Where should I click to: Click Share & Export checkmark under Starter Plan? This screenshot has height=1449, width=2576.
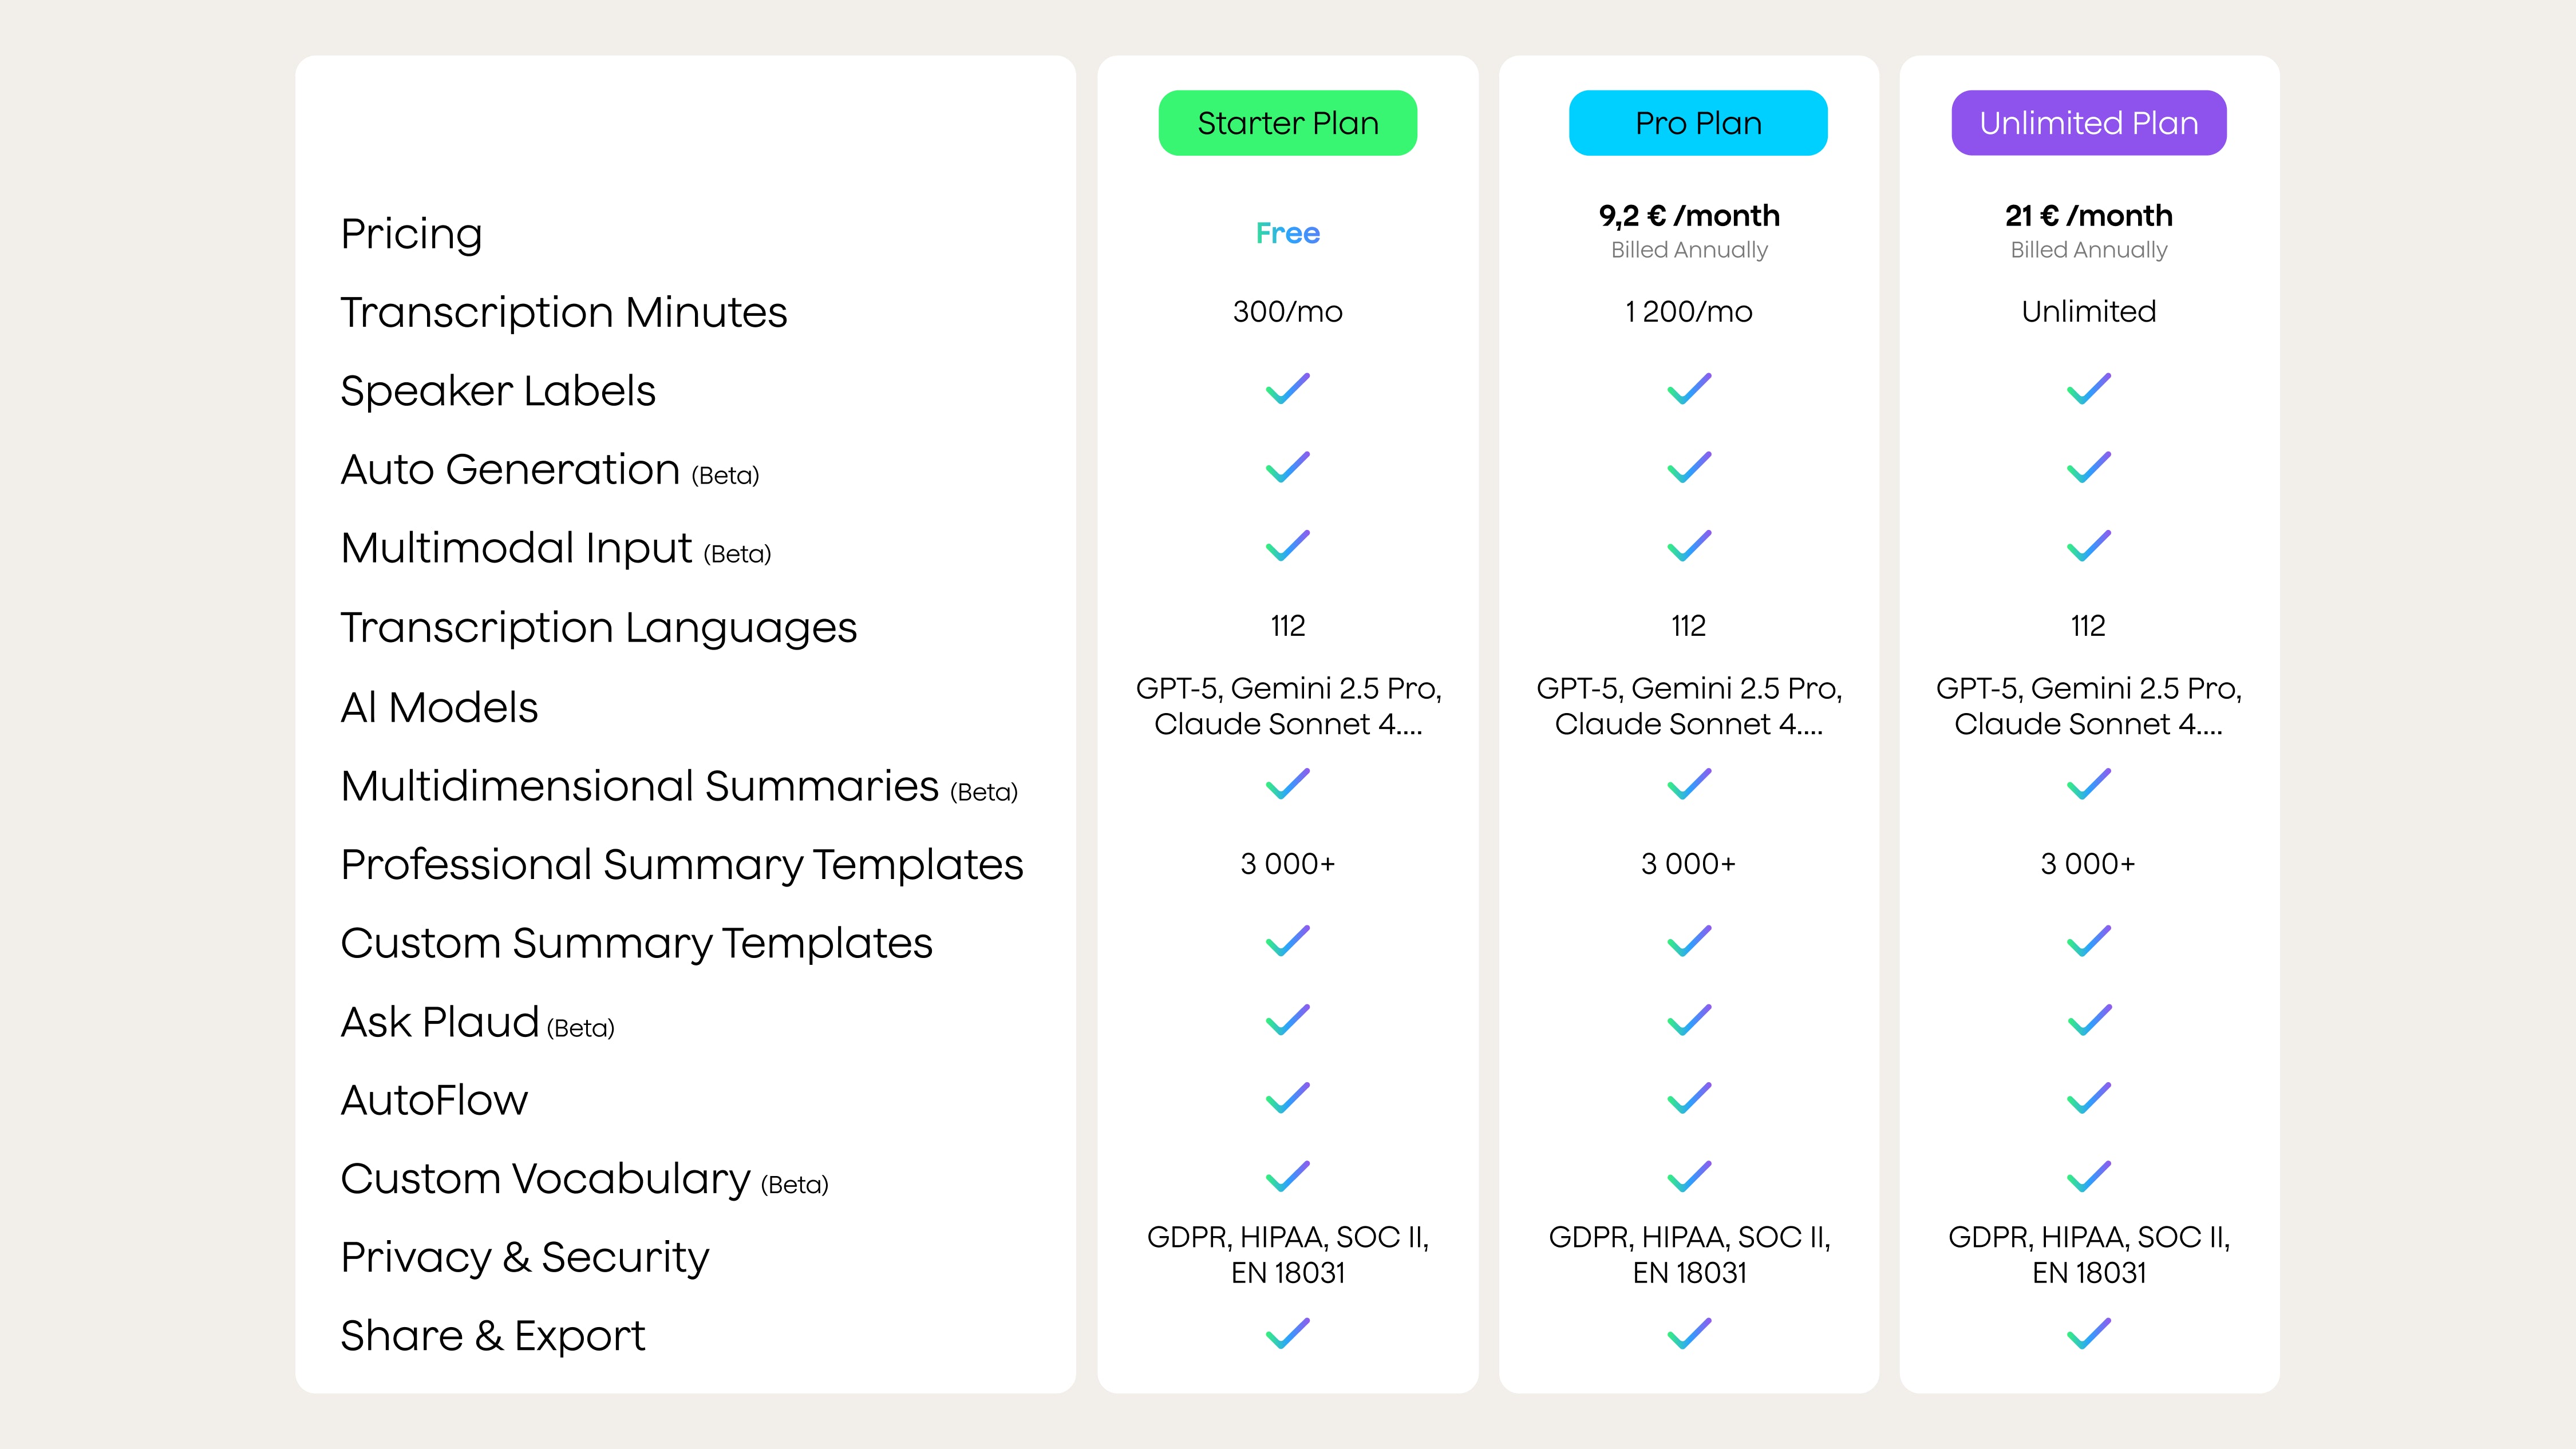click(1287, 1334)
